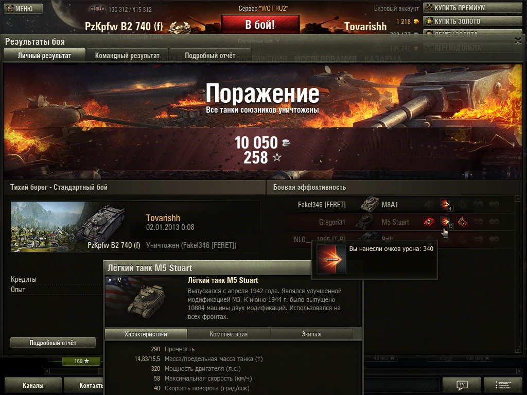Click the damage icon in Fakel346 row
Image resolution: width=527 pixels, height=395 pixels.
(x=445, y=204)
